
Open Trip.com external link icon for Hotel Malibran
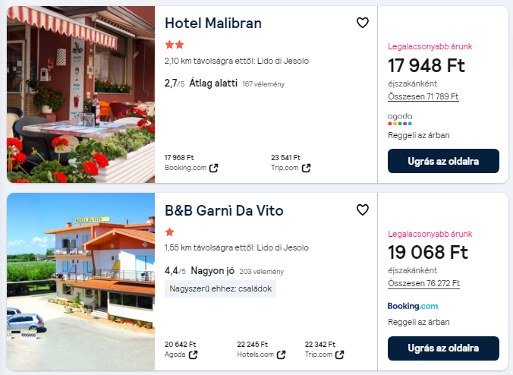(x=306, y=168)
